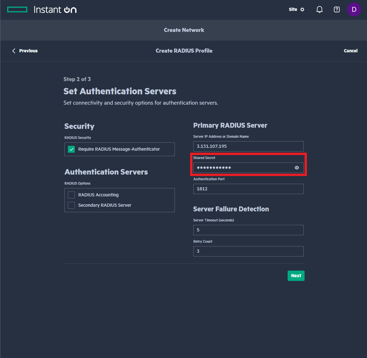This screenshot has width=367, height=358.
Task: Reveal the shared secret with eye icon
Action: point(297,168)
